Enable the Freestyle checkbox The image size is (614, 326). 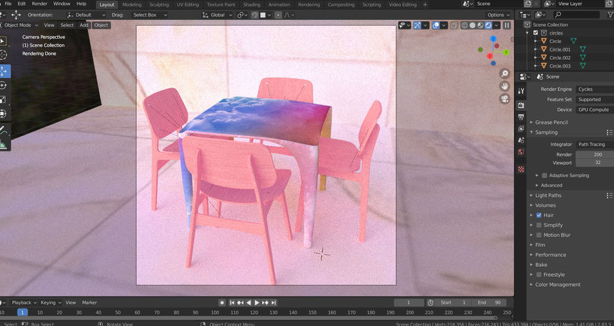539,275
